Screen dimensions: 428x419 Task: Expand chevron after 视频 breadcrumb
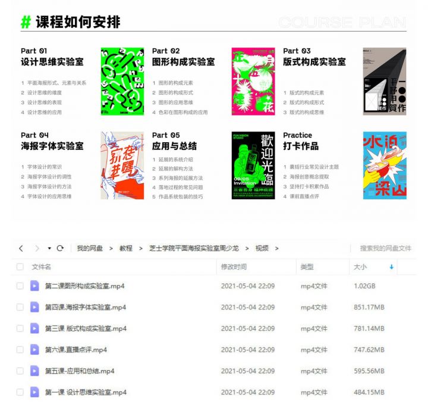[x=277, y=248]
